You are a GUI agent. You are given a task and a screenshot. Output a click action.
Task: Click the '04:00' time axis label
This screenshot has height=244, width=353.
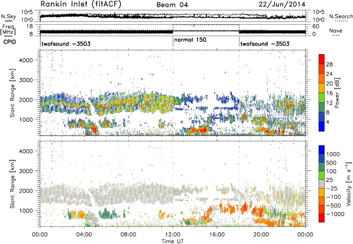coord(84,235)
